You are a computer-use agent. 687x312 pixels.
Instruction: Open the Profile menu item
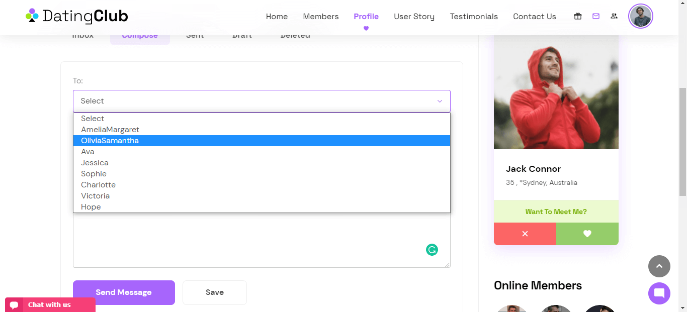pyautogui.click(x=366, y=17)
